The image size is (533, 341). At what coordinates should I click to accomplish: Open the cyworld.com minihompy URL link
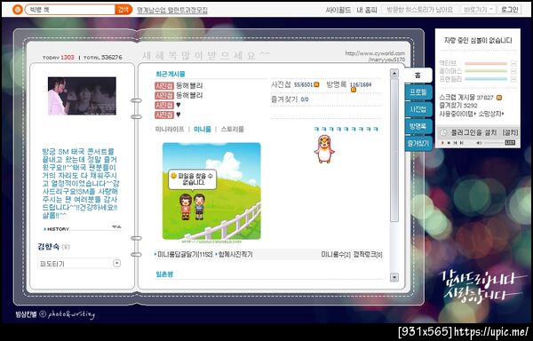(375, 56)
